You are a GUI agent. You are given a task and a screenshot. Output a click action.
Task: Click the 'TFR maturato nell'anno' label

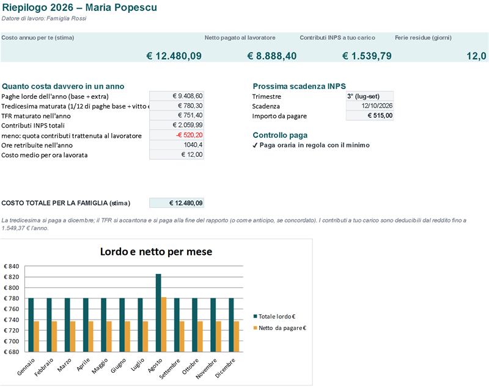36,116
